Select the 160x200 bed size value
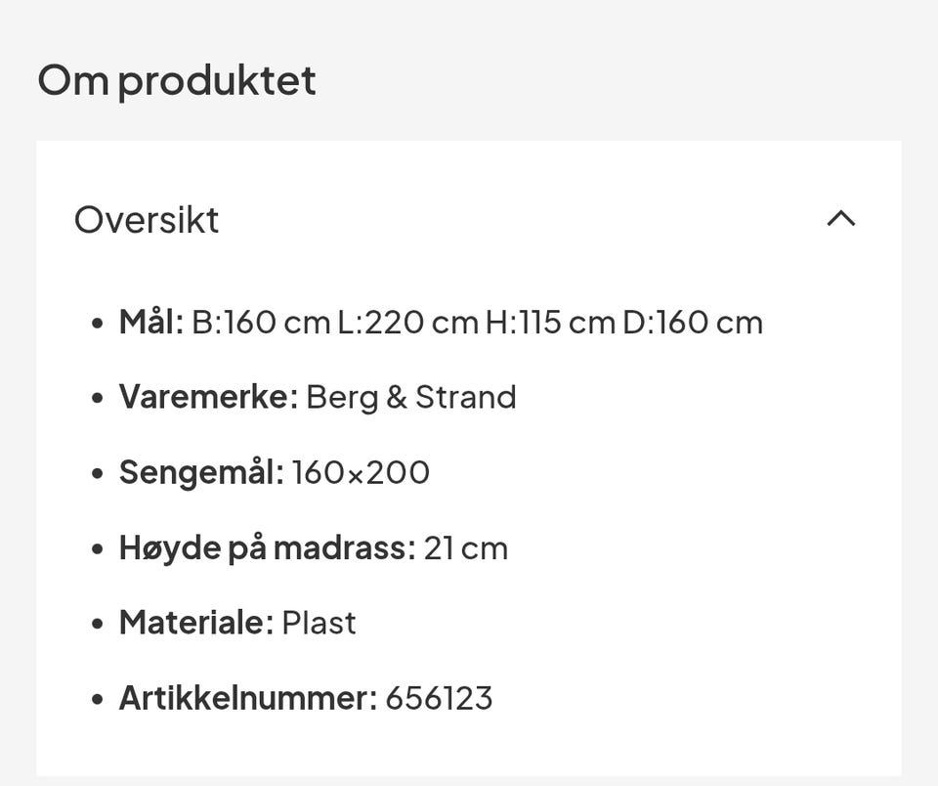Viewport: 938px width, 786px height. [360, 472]
